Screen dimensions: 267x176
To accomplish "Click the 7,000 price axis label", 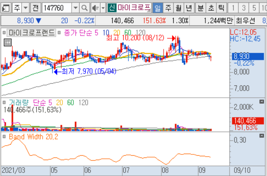I will tap(241, 88).
